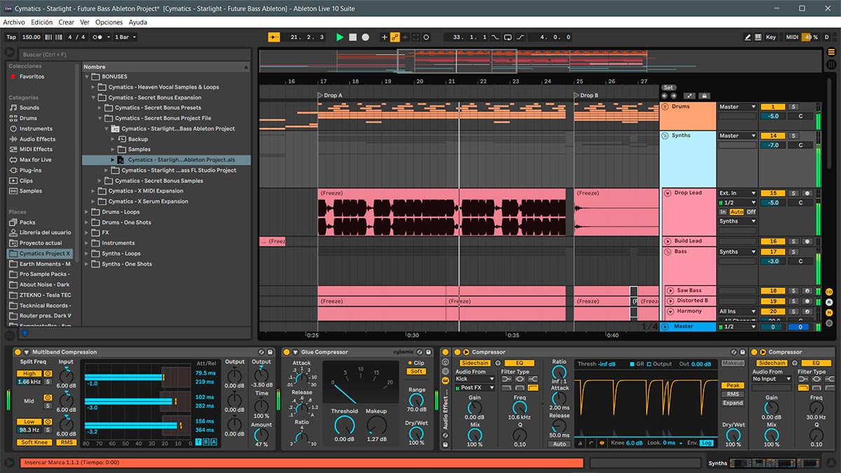Select Expand mode in first Compressor
Screen dimensions: 841x473
click(732, 403)
